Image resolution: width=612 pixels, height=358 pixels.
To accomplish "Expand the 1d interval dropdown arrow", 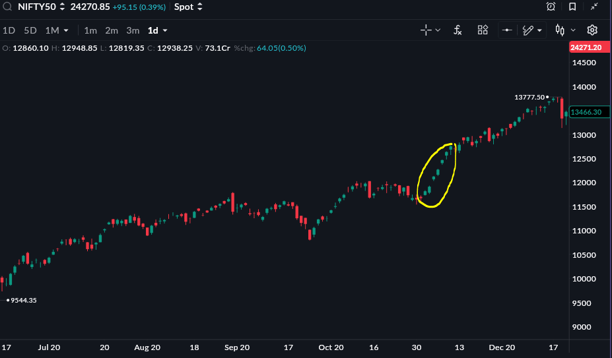I will coord(165,30).
